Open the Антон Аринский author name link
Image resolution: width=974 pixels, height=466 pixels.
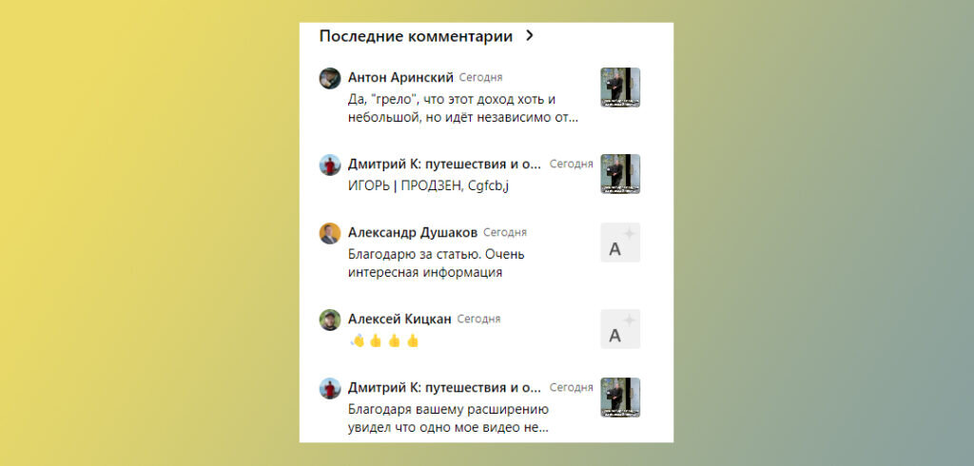pos(400,78)
